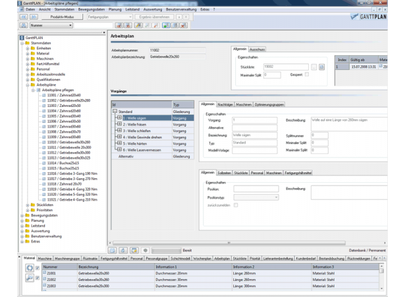Click the open-Stückliste icon beside the browse button

321,67
